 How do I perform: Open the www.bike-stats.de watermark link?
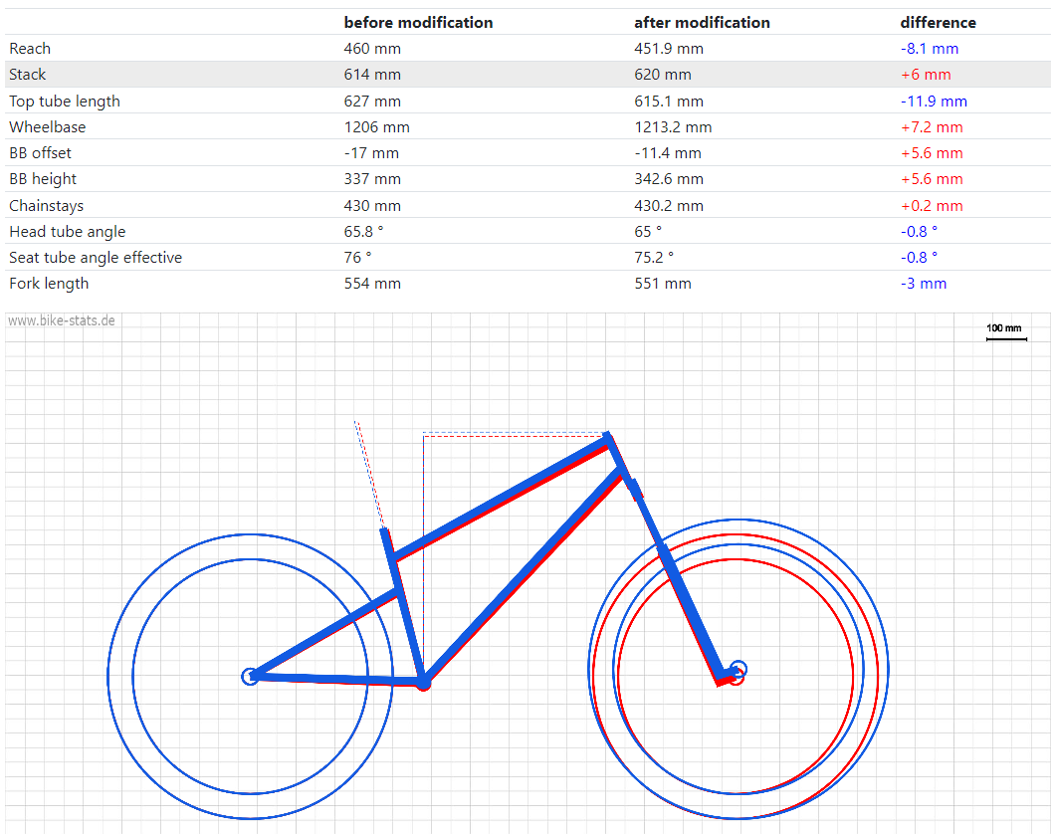tap(61, 320)
